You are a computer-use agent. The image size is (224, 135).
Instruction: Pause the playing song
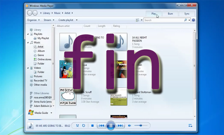coord(111,125)
